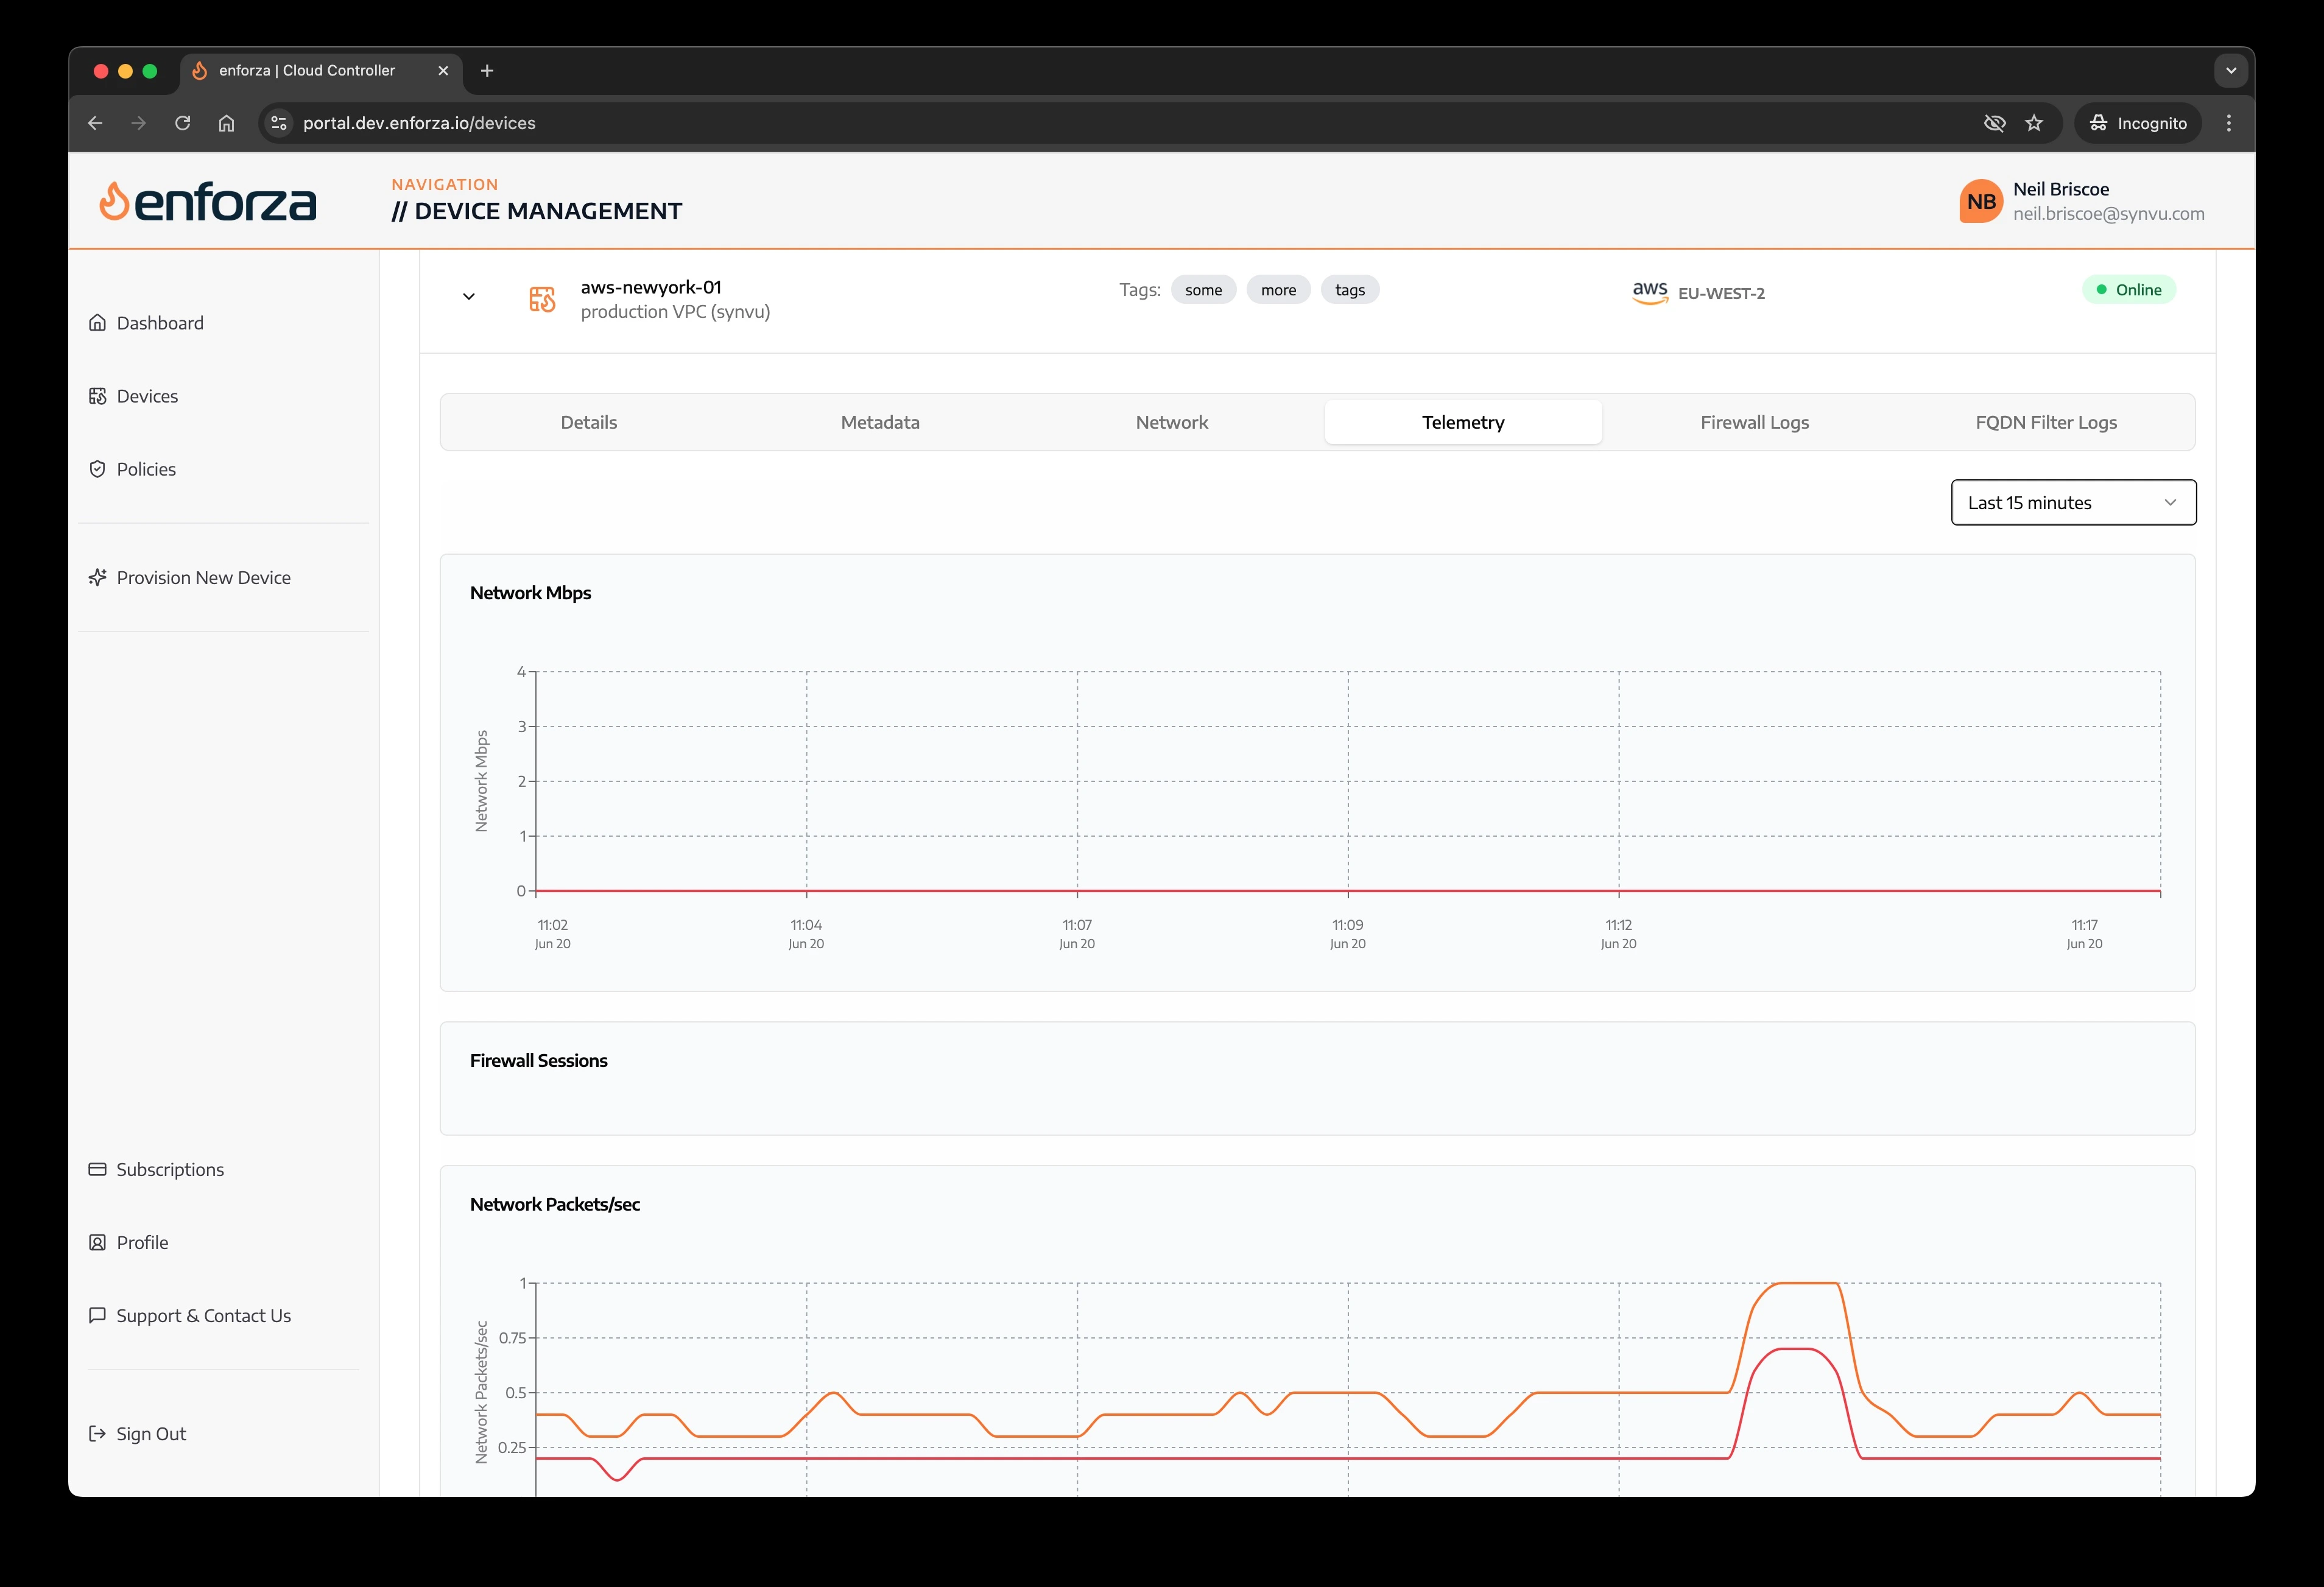Click the Subscriptions card icon
Viewport: 2324px width, 1587px height.
[97, 1169]
